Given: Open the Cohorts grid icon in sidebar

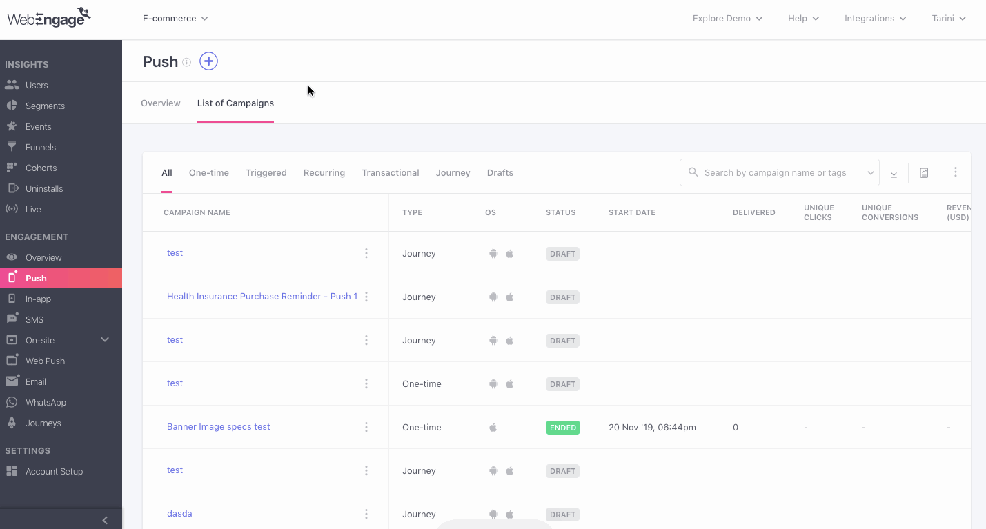Looking at the screenshot, I should 12,168.
